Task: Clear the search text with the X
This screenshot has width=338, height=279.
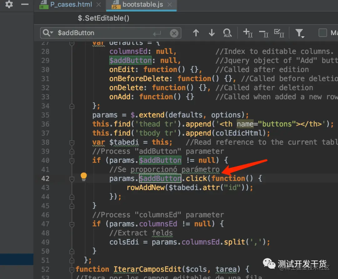Action: point(174,33)
